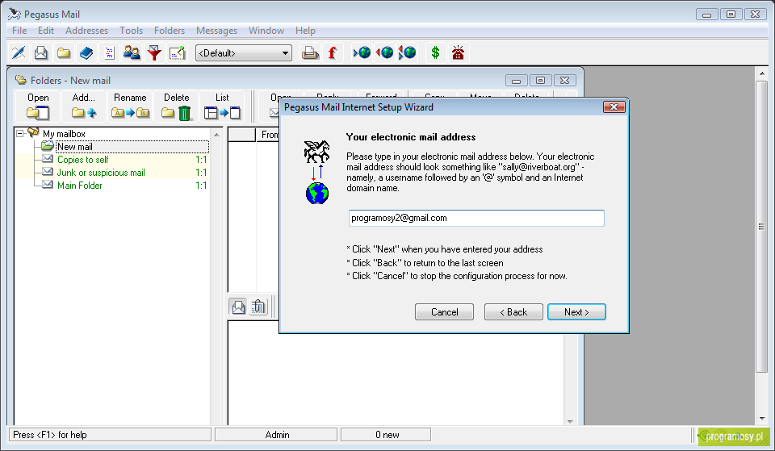The image size is (775, 451).
Task: Click Rename folder button in Folders window
Action: coord(130,106)
